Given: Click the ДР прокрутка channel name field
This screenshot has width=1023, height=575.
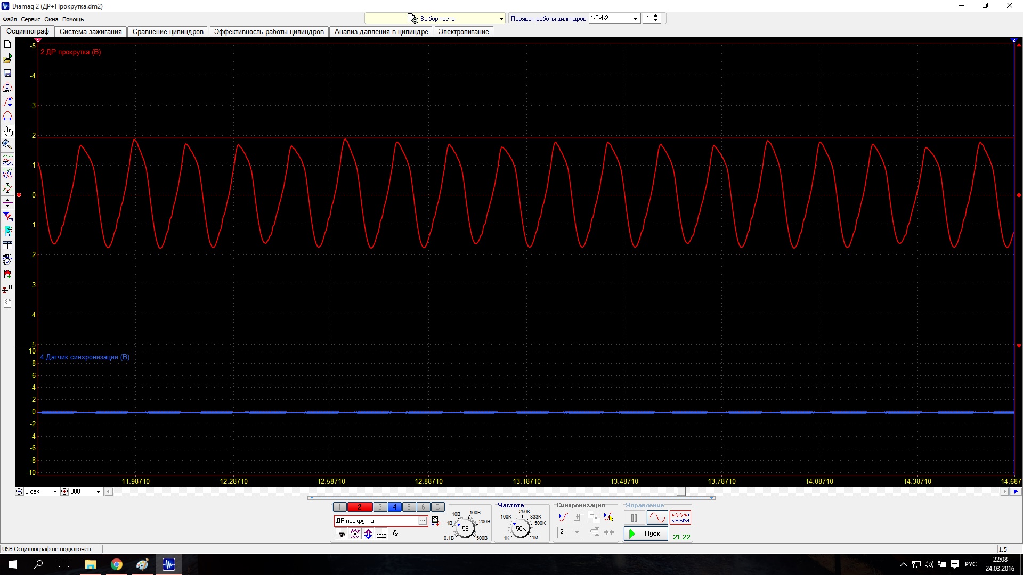Looking at the screenshot, I should pos(376,521).
